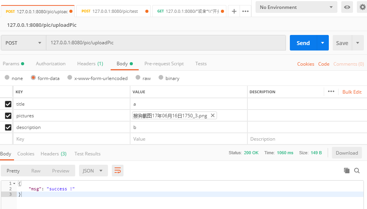Switch to the GET 127.0.0.1:8080 request tab
This screenshot has height=209, width=367.
click(x=189, y=11)
